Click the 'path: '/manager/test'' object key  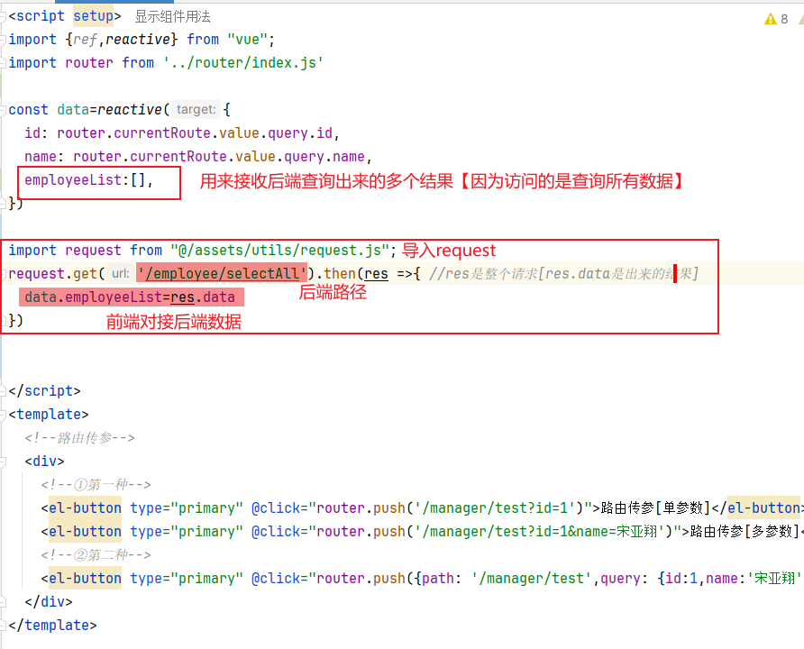point(507,579)
